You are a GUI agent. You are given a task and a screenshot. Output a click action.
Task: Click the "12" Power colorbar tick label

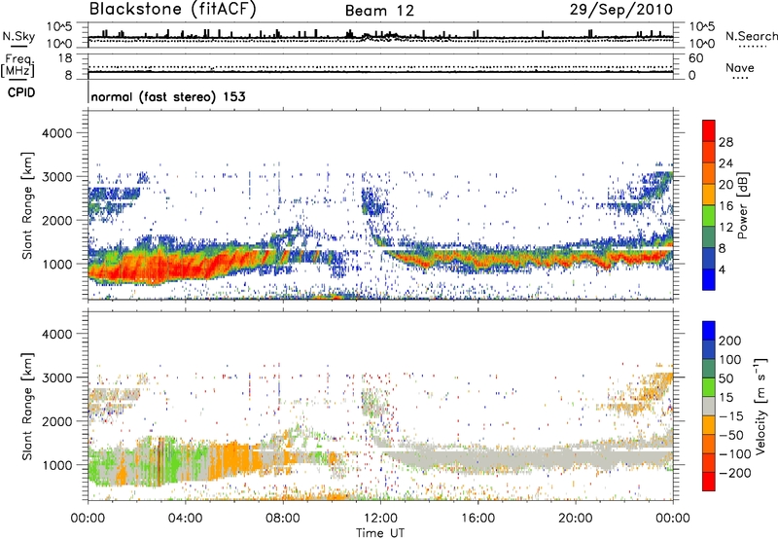point(725,228)
